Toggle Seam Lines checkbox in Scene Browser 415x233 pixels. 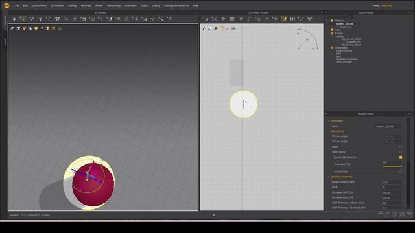[338, 27]
